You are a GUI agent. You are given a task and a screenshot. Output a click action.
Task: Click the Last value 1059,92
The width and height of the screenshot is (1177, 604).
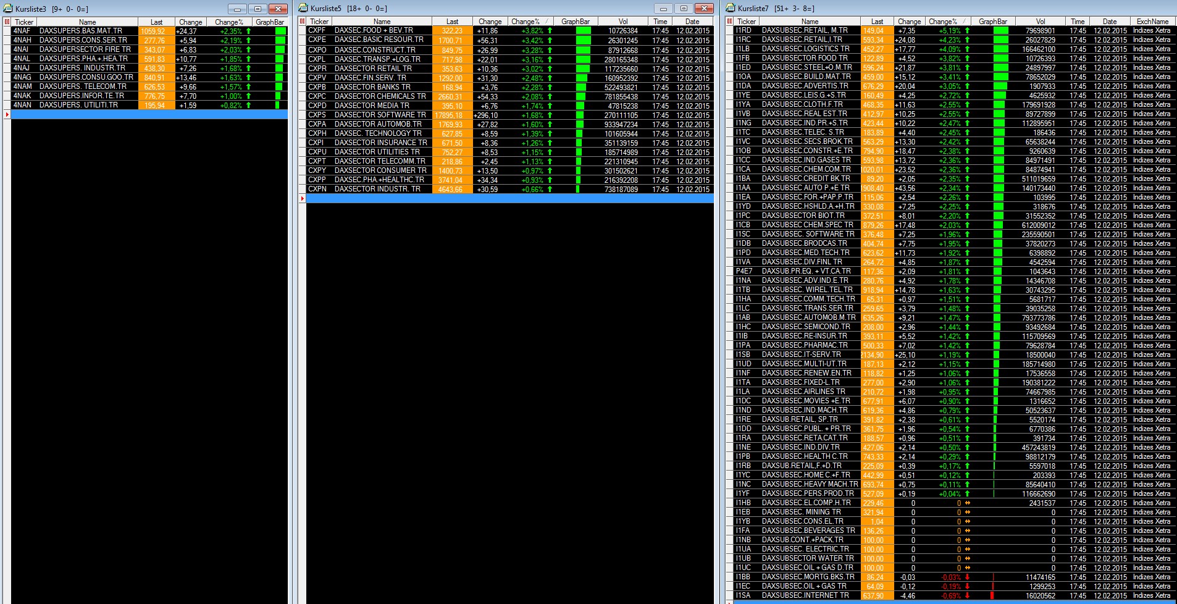click(x=153, y=31)
